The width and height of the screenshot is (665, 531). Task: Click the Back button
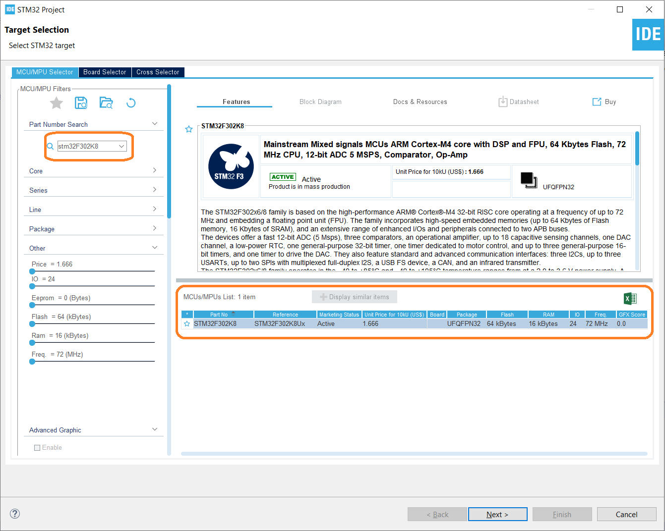pyautogui.click(x=437, y=514)
